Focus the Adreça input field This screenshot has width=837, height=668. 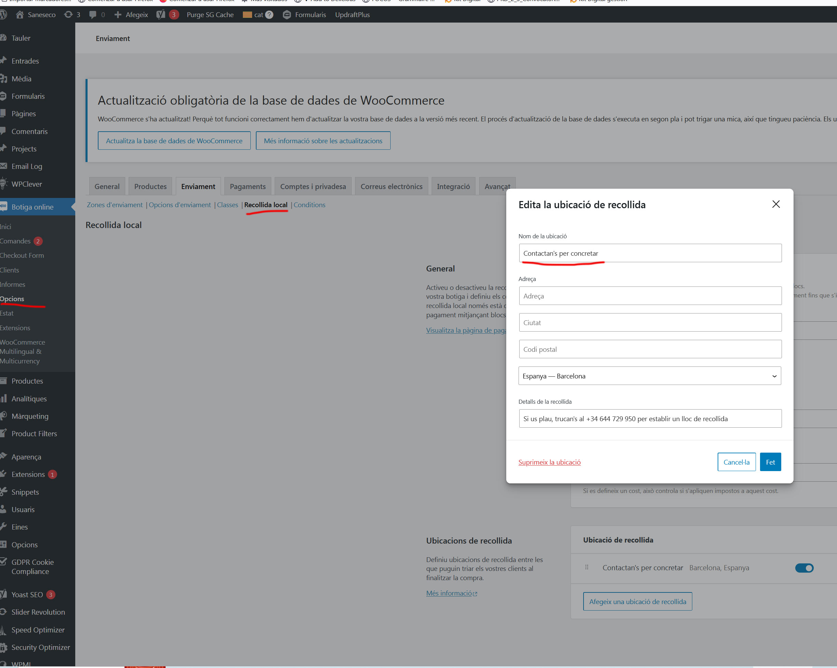(650, 296)
